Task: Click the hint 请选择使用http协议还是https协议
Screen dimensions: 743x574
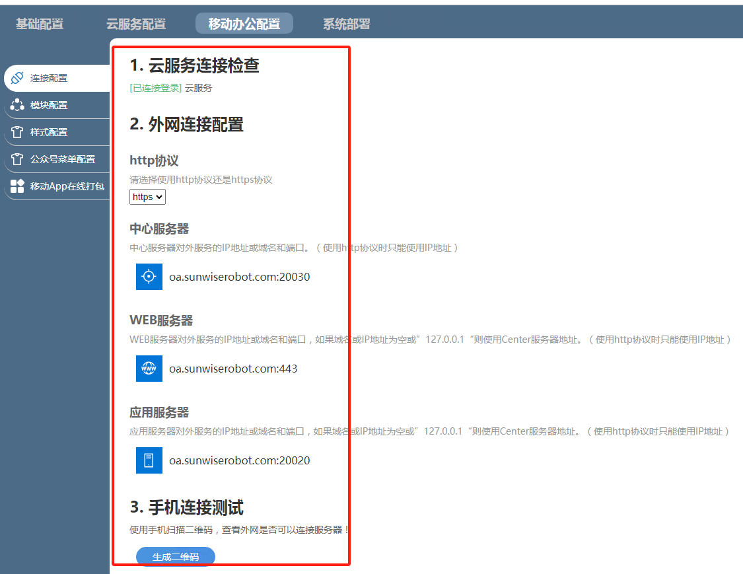Action: pyautogui.click(x=201, y=180)
